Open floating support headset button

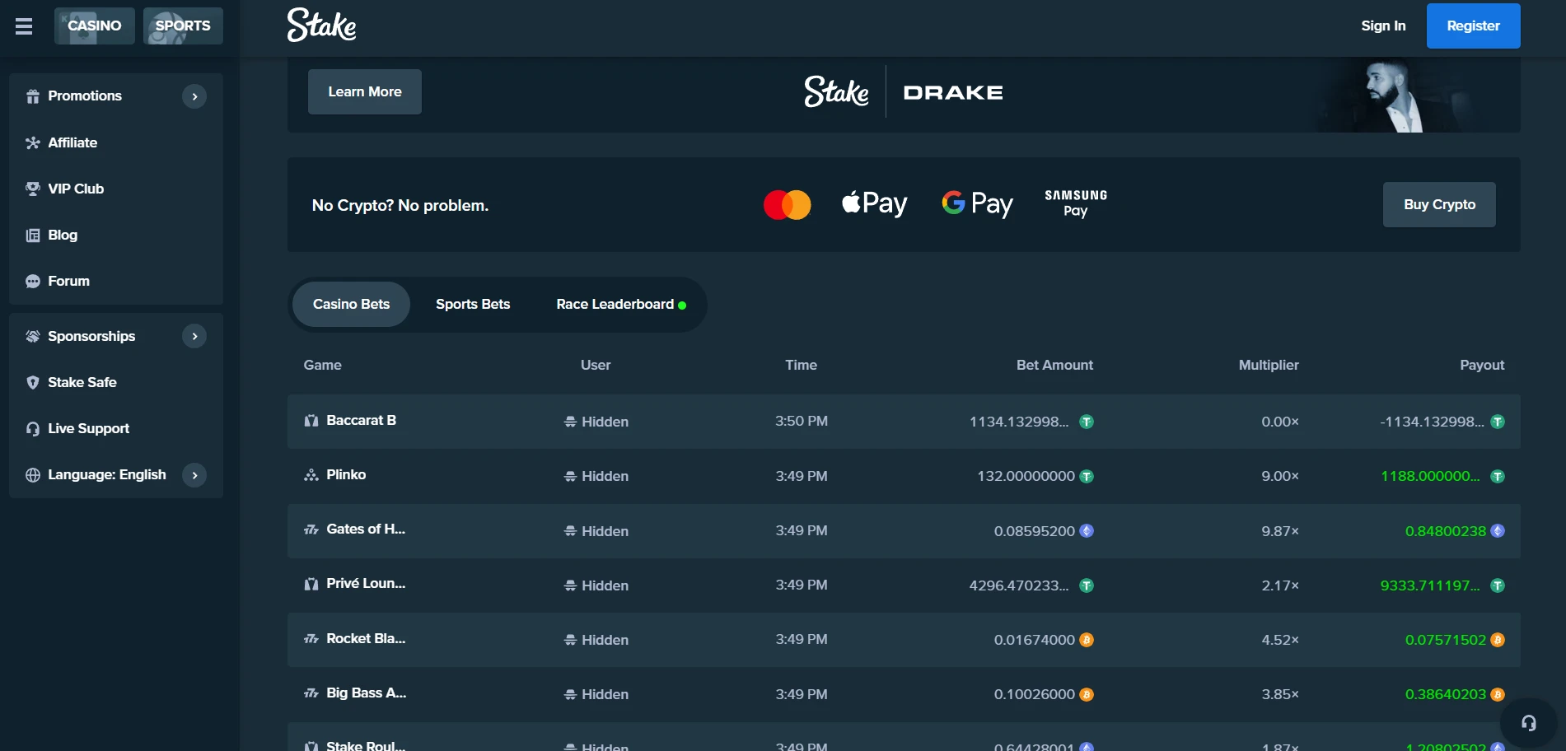pyautogui.click(x=1528, y=723)
